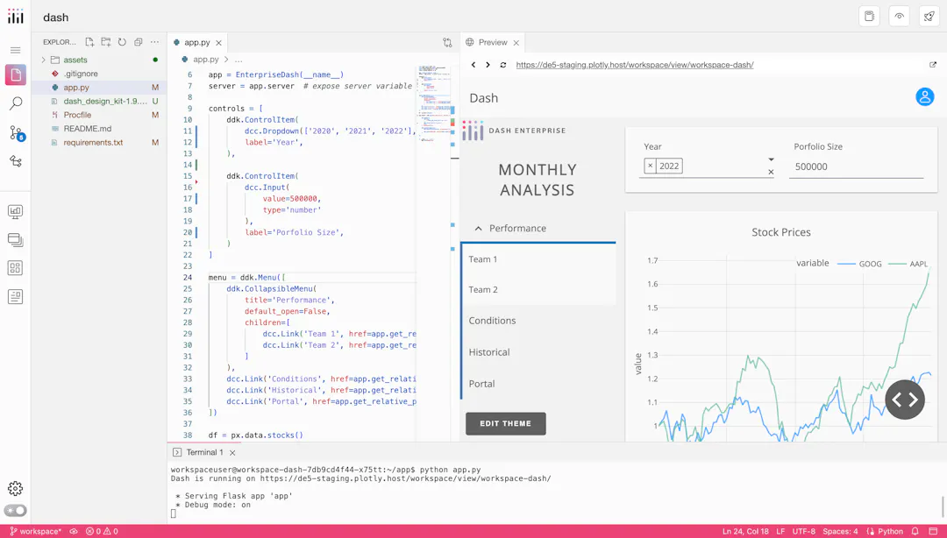Open the chart presentation sidebar icon
The height and width of the screenshot is (538, 947).
16,212
